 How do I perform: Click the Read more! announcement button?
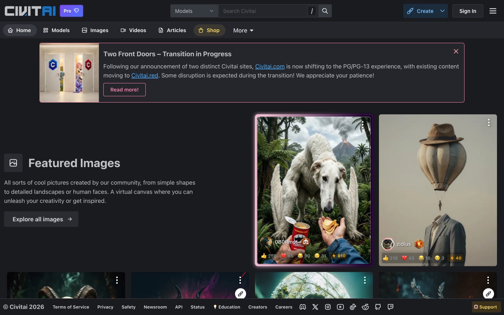124,90
